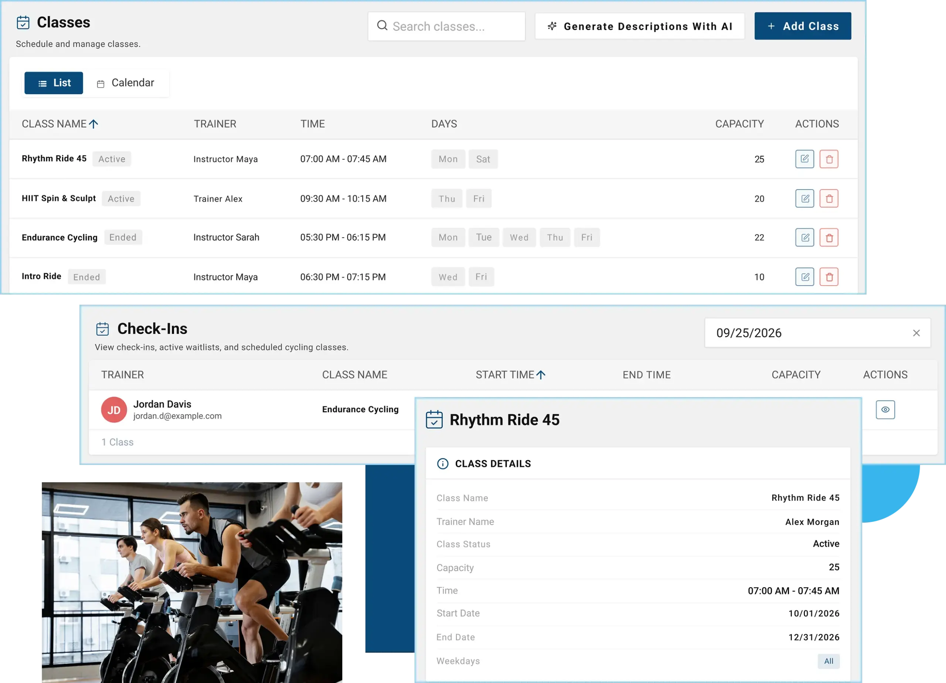Clear the 09/25/2026 date filter

point(916,333)
